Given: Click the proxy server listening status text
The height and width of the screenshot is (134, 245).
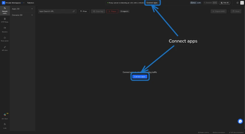Looking at the screenshot, I should 126,3.
